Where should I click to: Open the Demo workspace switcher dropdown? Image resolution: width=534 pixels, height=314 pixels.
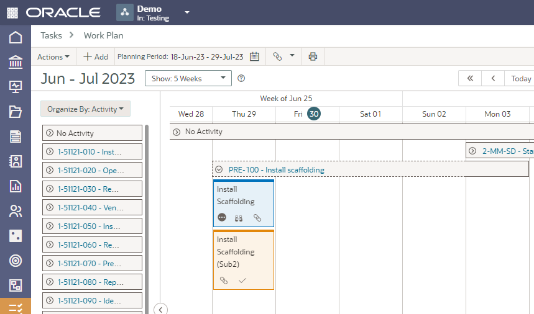click(187, 12)
